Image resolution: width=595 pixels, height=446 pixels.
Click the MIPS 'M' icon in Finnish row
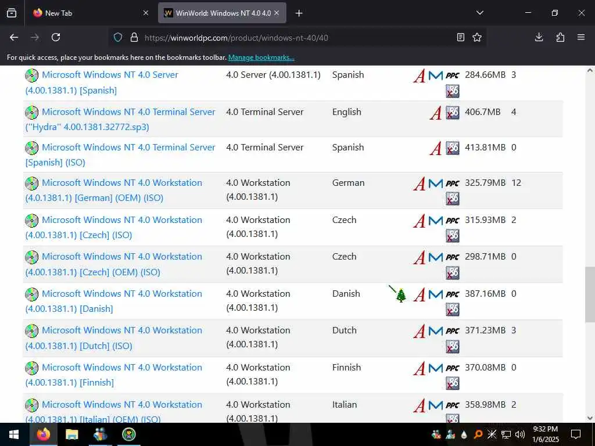click(x=436, y=368)
